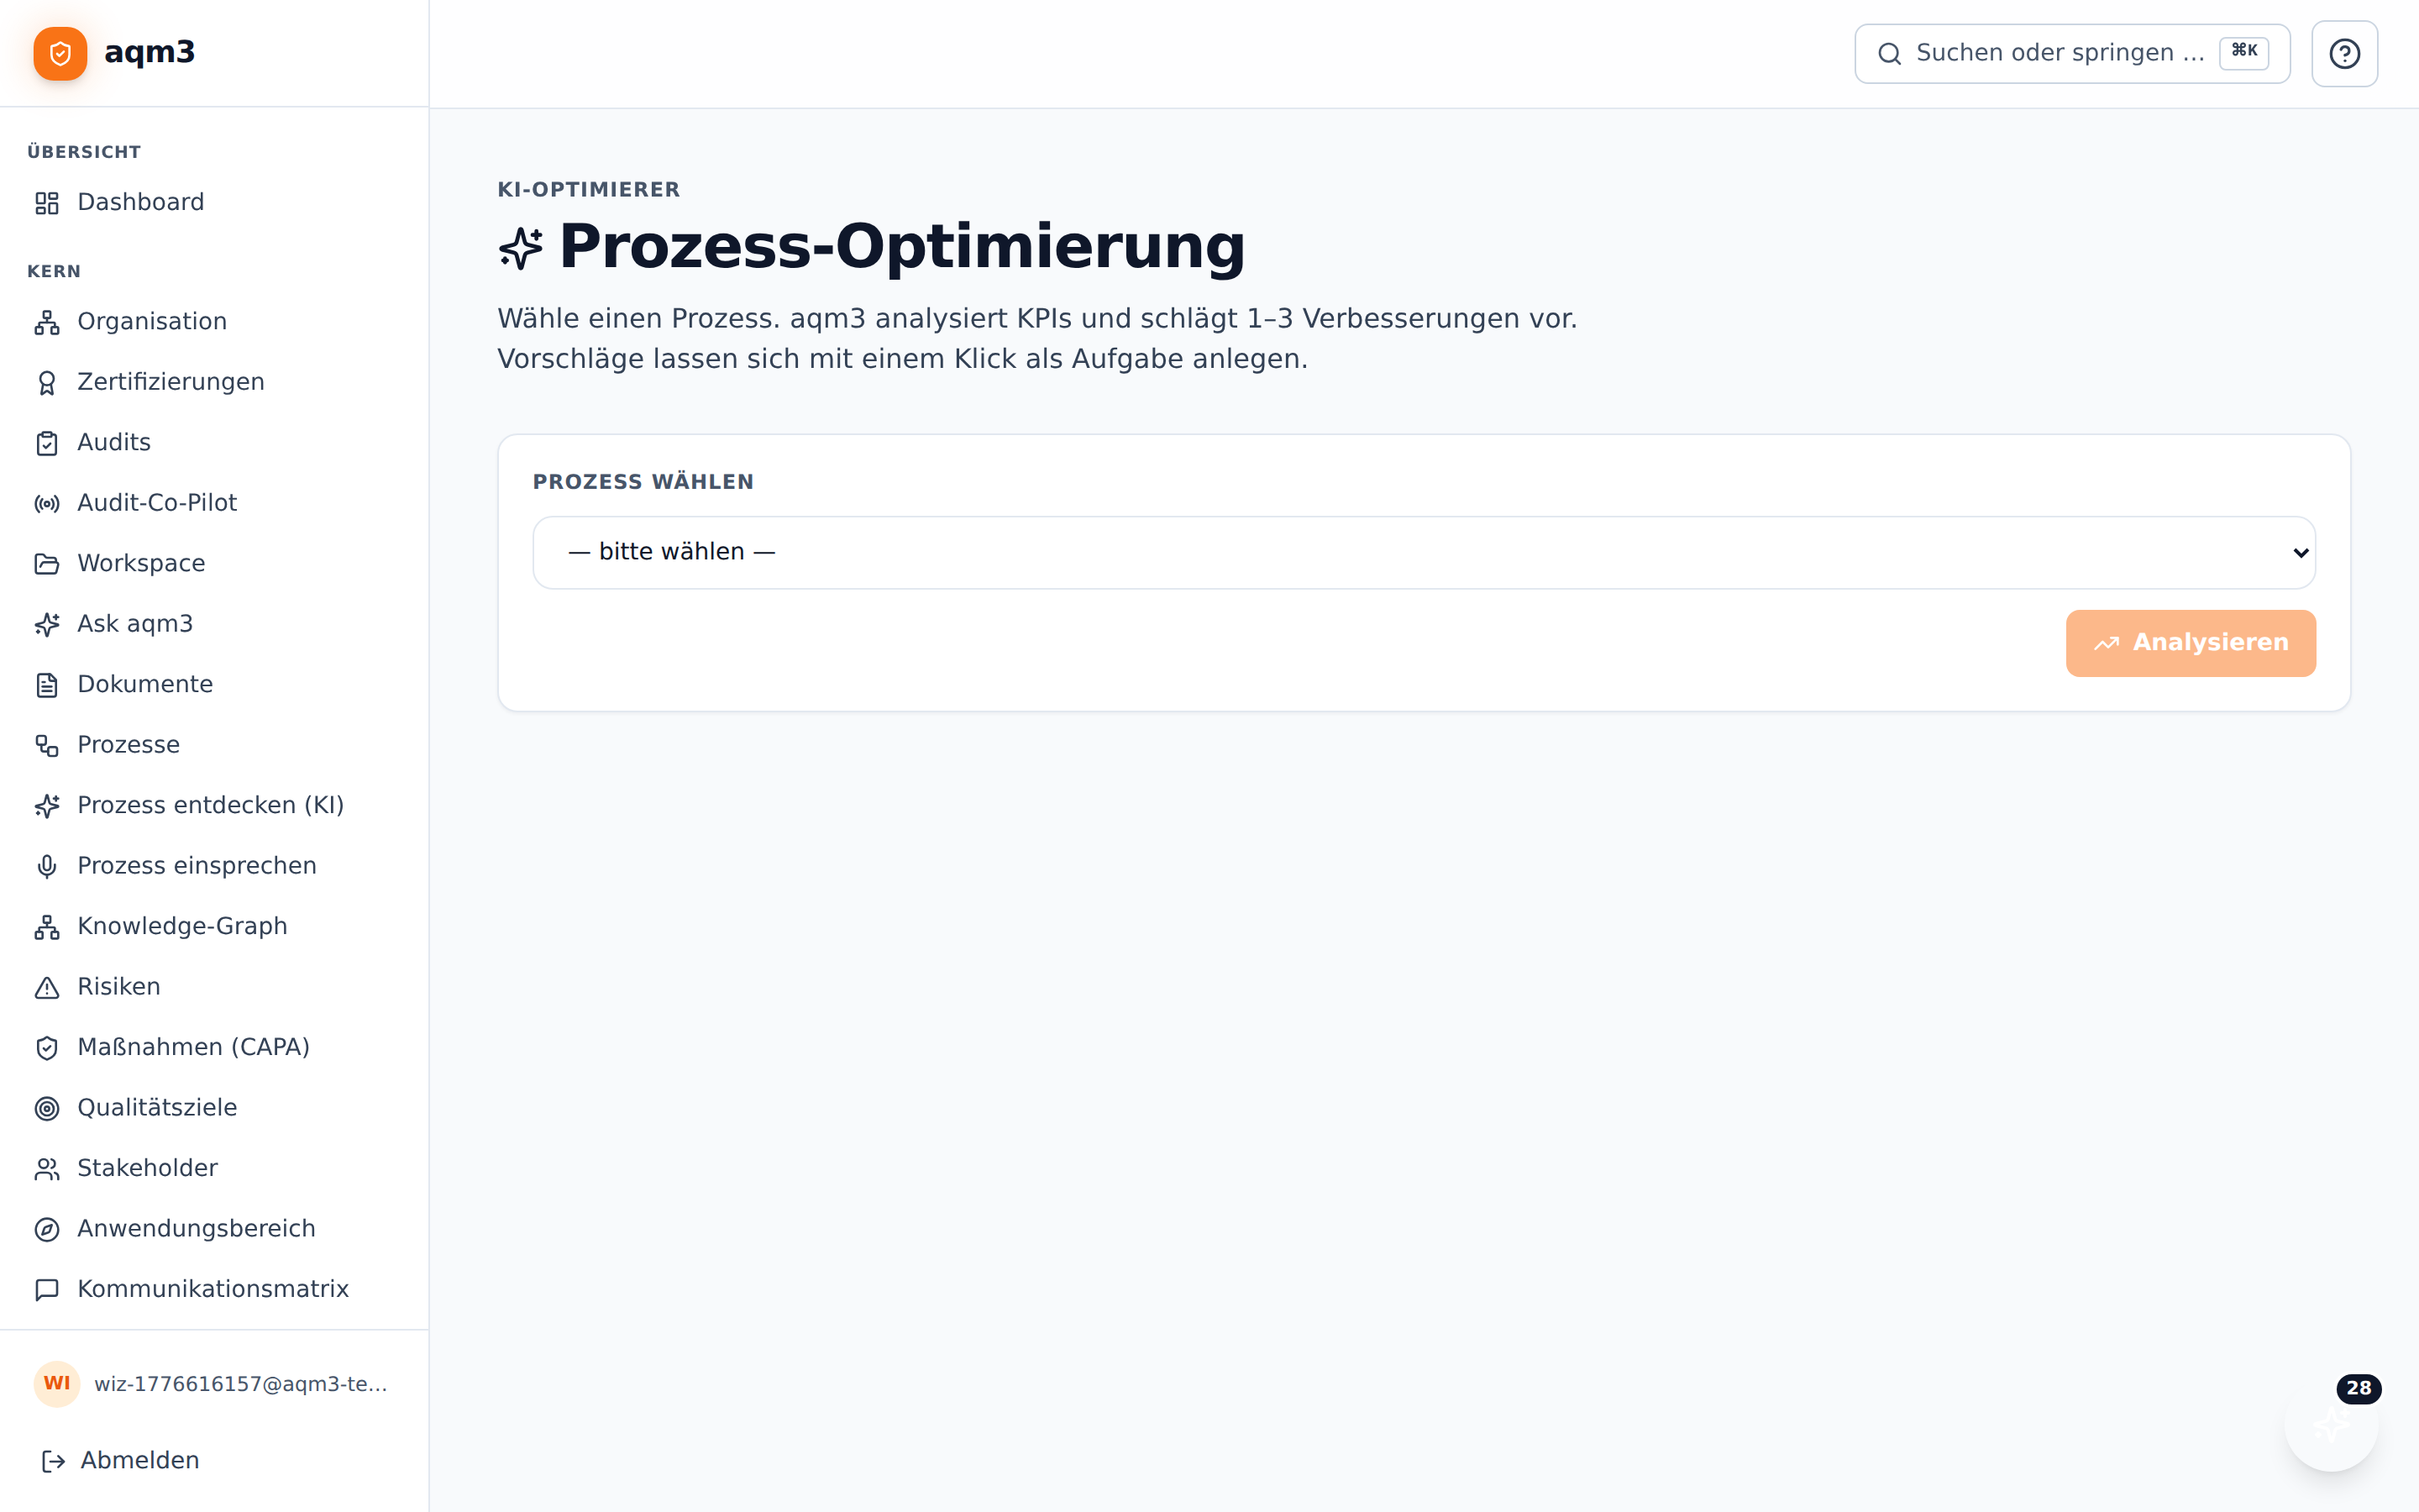Screen dimensions: 2419x1512
Task: Click the Workspace folder icon
Action: tap(47, 564)
